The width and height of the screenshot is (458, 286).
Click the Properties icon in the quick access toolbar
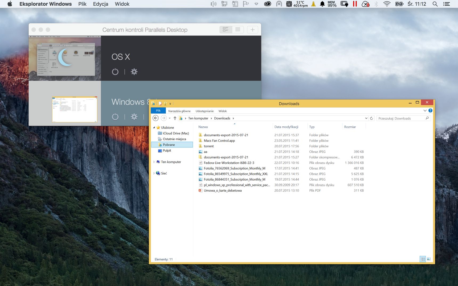coord(160,103)
